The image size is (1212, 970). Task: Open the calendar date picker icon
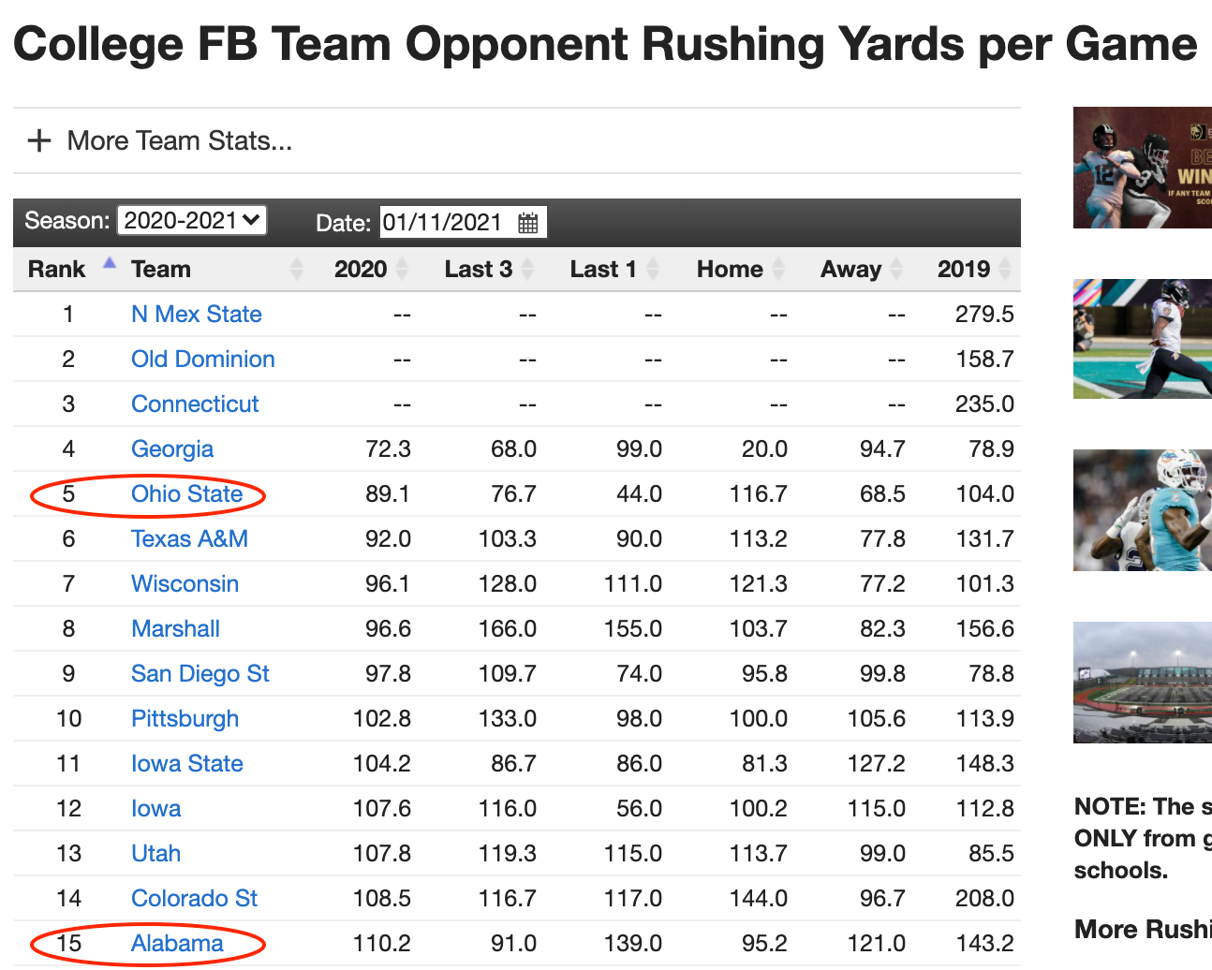pyautogui.click(x=528, y=223)
